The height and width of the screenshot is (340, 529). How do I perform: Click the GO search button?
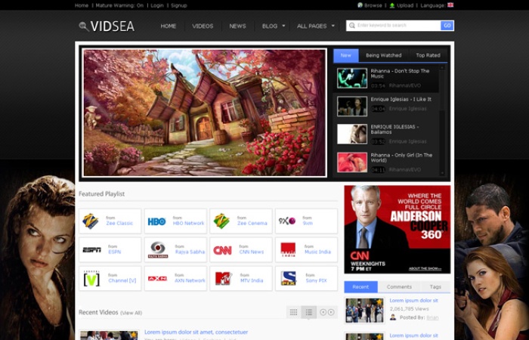(447, 26)
